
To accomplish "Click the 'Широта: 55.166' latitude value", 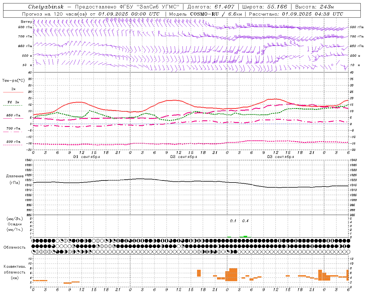I will 265,7.
